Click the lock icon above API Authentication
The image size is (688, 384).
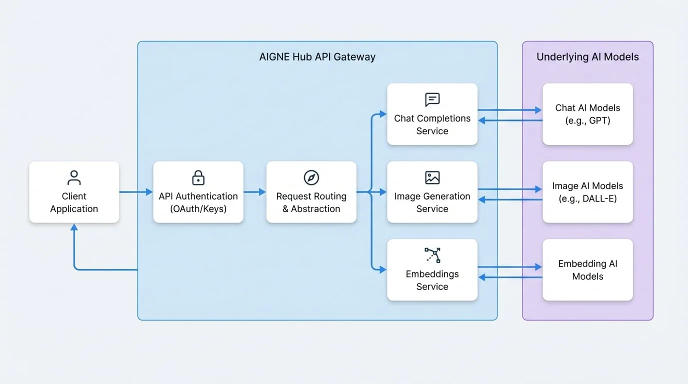pos(198,177)
